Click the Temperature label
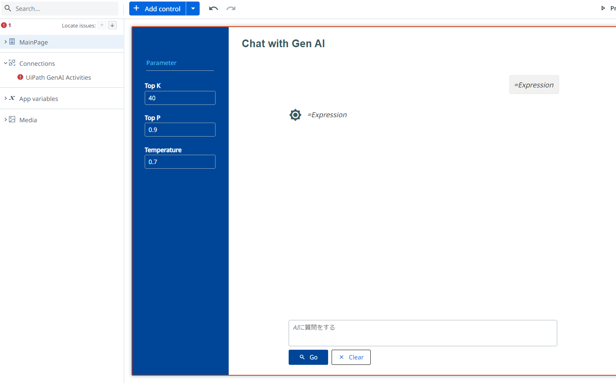The width and height of the screenshot is (616, 383). coord(163,150)
